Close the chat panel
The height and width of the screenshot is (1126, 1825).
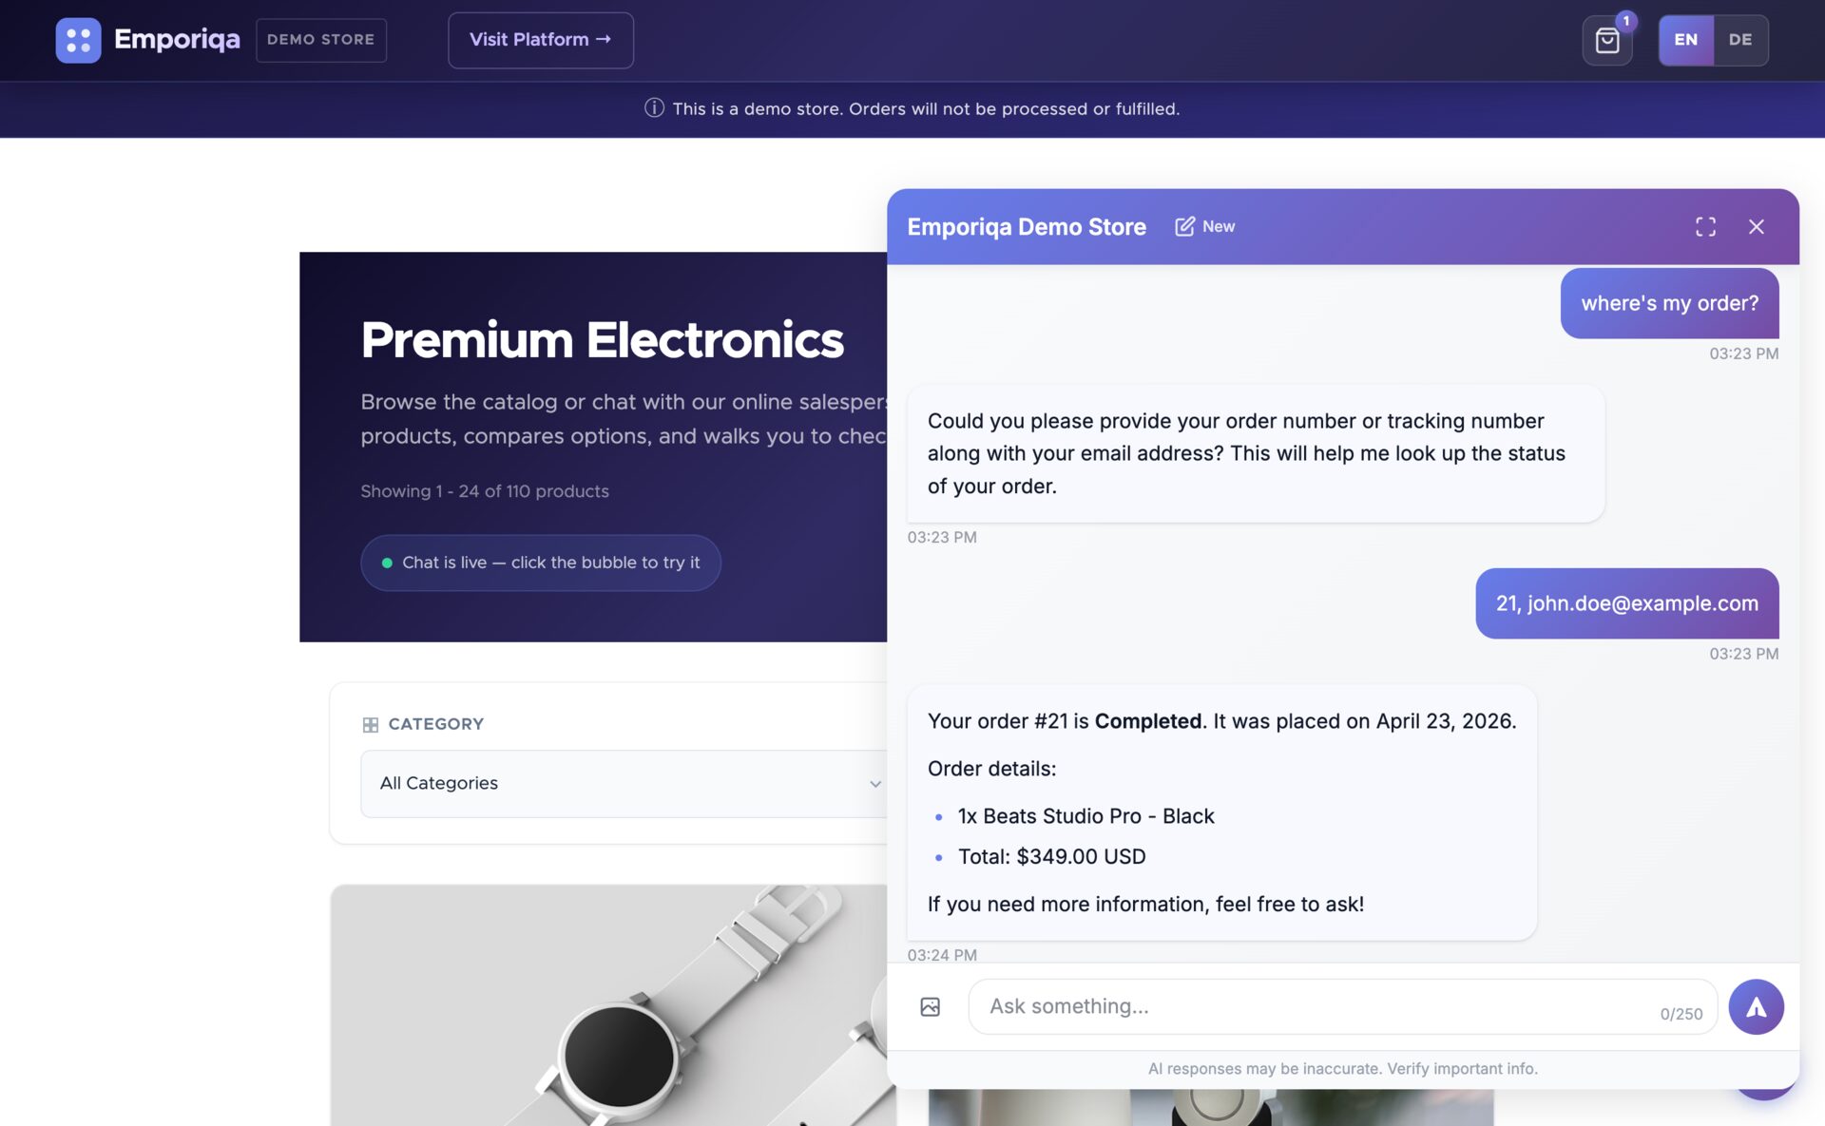point(1756,226)
